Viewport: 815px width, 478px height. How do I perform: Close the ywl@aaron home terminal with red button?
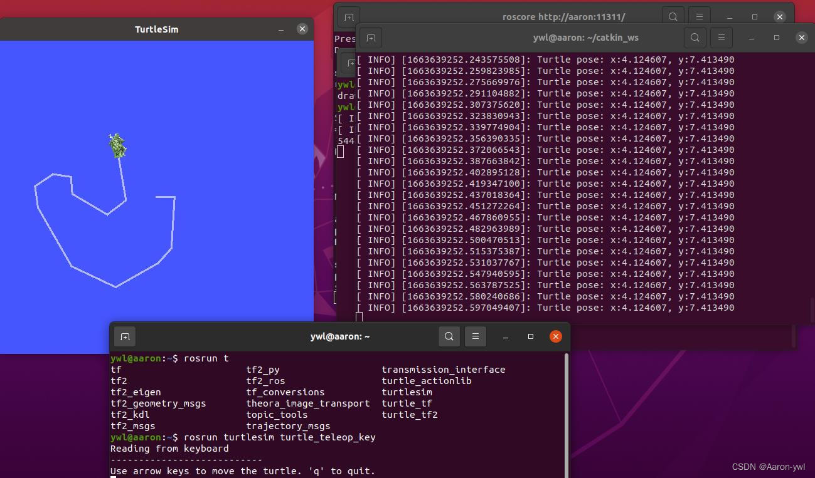[555, 336]
